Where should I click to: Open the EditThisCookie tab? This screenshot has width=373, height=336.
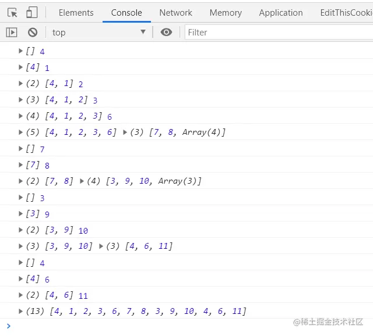[346, 13]
